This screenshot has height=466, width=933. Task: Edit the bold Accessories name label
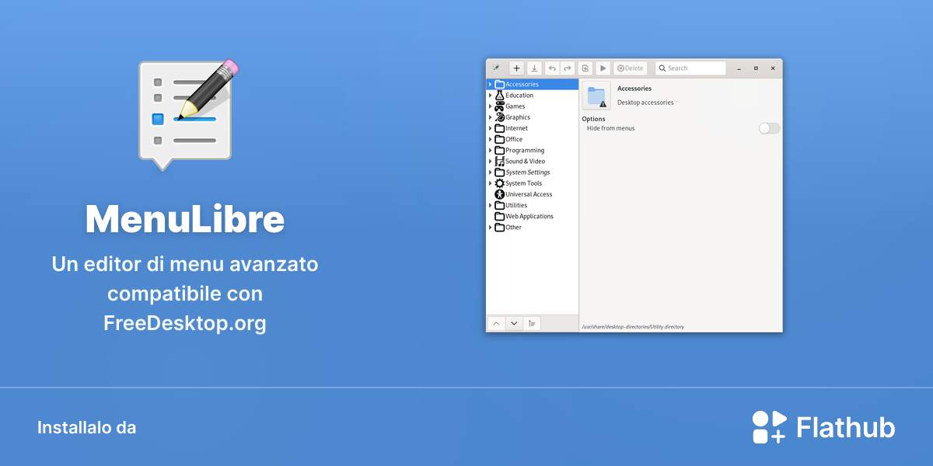coord(634,89)
